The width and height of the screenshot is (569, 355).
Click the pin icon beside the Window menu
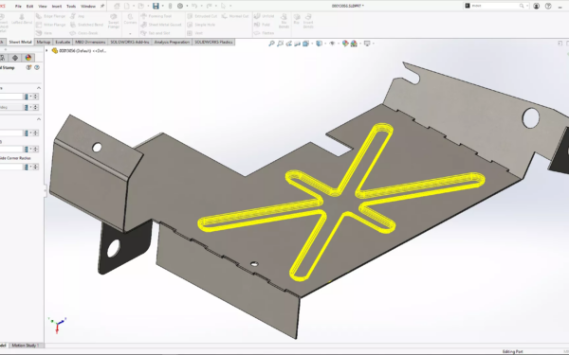click(x=102, y=6)
